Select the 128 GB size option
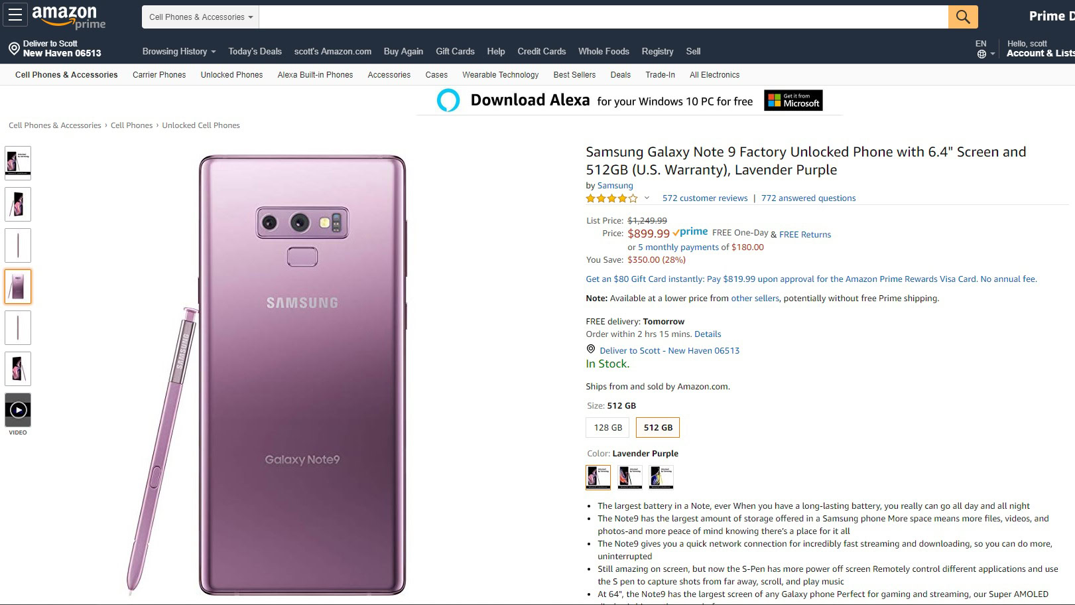Viewport: 1075px width, 605px height. (x=607, y=428)
